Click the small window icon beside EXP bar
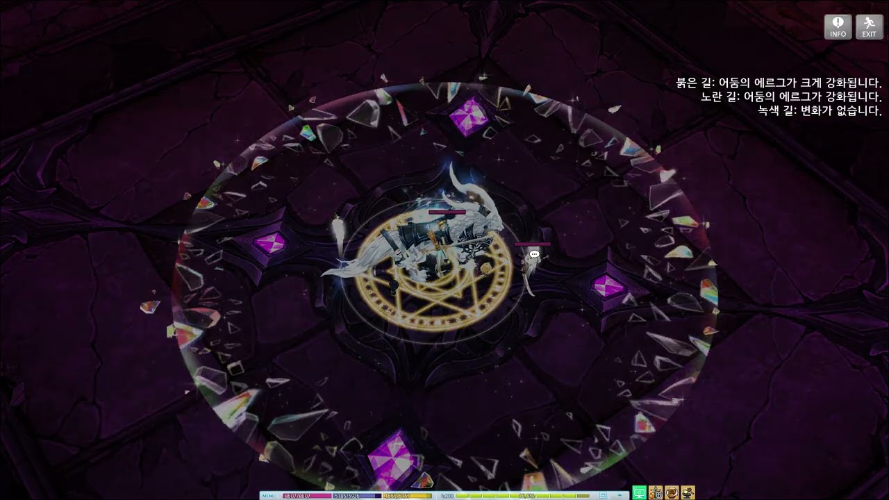Screen dimensions: 889x500 [x=603, y=496]
